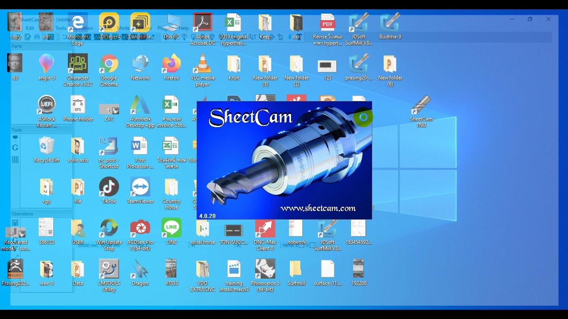Select the scale axis folder

(x=78, y=150)
